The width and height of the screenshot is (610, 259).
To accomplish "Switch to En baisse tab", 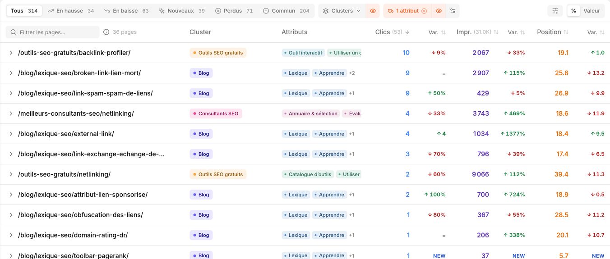I will click(126, 11).
